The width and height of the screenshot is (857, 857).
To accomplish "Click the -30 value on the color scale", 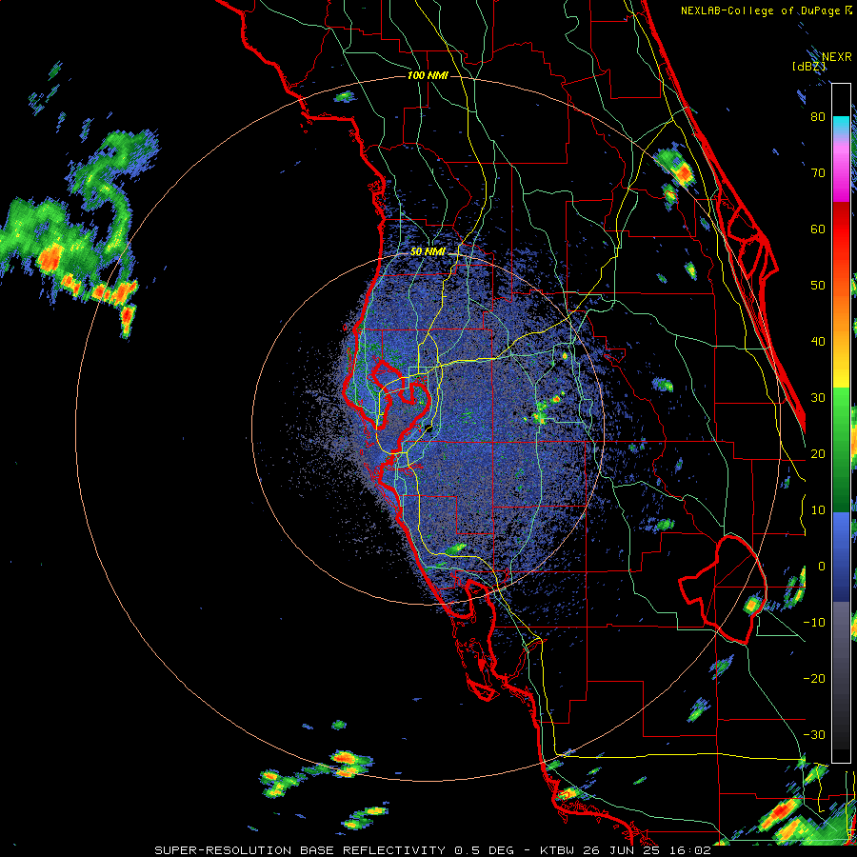I will pos(814,734).
